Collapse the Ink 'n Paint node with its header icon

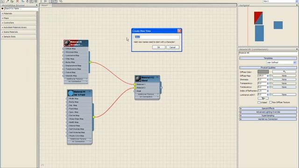pyautogui.click(x=90, y=91)
